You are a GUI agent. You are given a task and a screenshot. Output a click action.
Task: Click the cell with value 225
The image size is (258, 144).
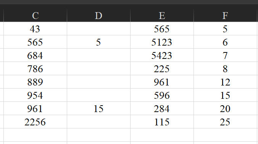(162, 68)
